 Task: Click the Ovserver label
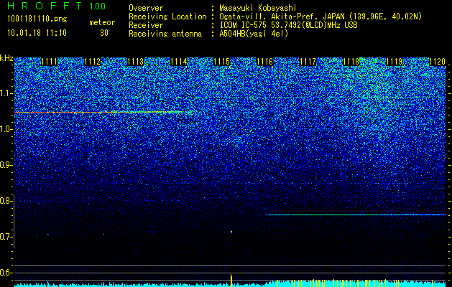(x=146, y=8)
